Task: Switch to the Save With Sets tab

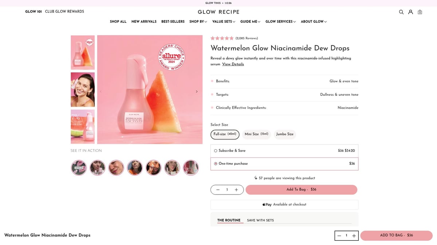Action: coord(260,220)
